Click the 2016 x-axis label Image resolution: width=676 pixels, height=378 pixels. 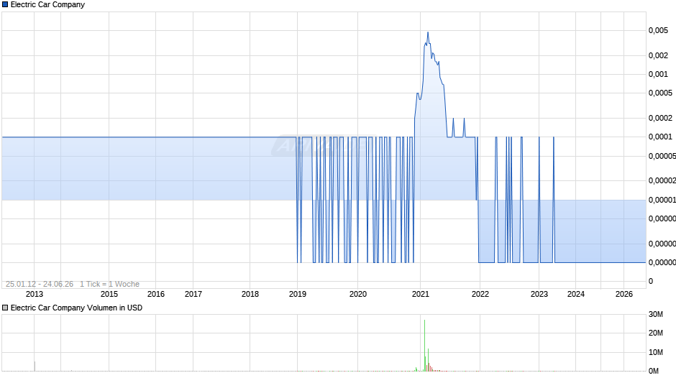point(155,294)
